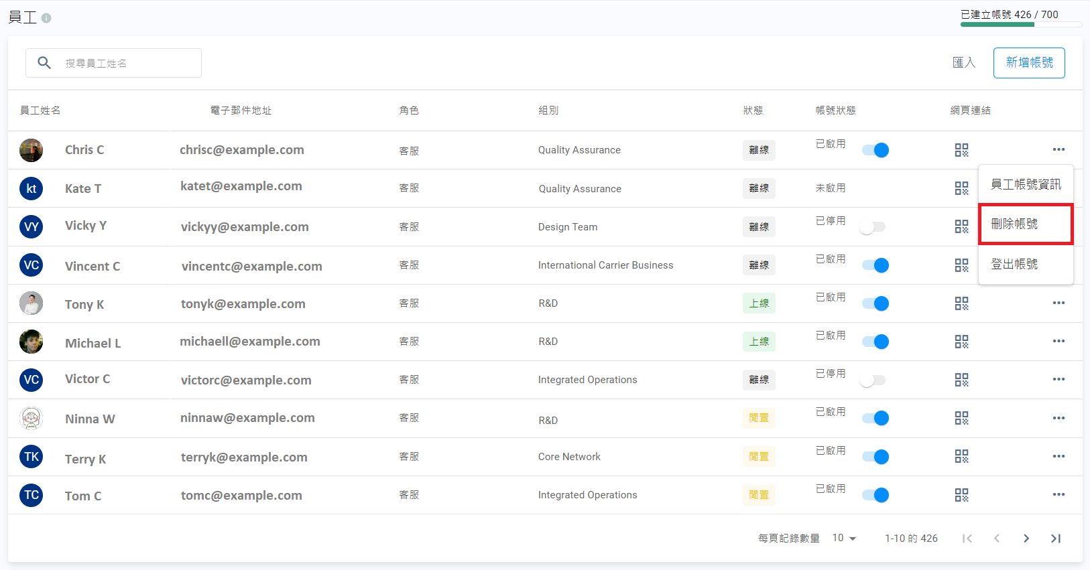The width and height of the screenshot is (1090, 570).
Task: Open more options for Victor C row
Action: tap(1058, 379)
